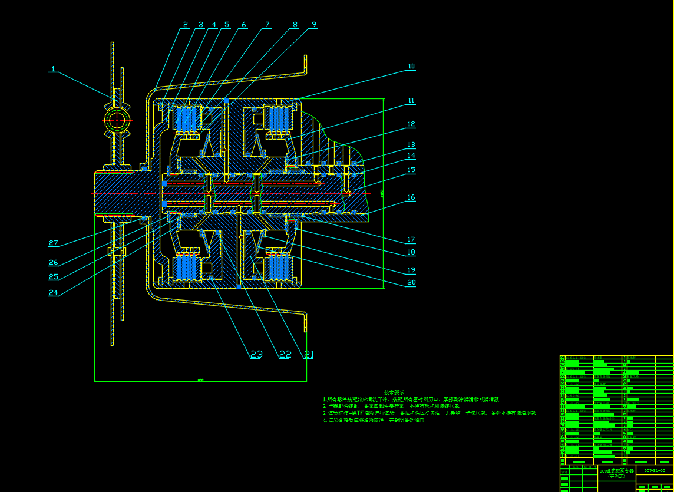
Task: Click the drawing title in title block
Action: point(617,473)
